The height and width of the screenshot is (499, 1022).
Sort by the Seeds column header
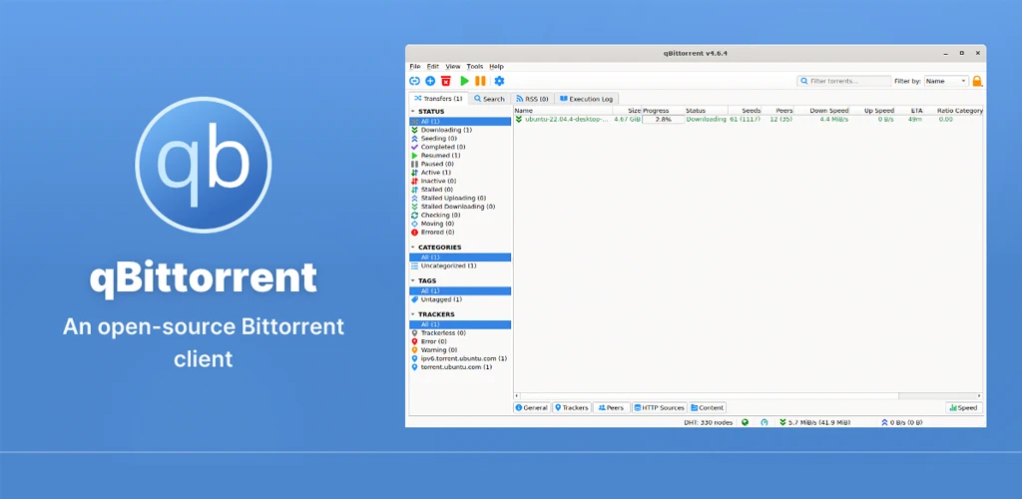pos(745,111)
